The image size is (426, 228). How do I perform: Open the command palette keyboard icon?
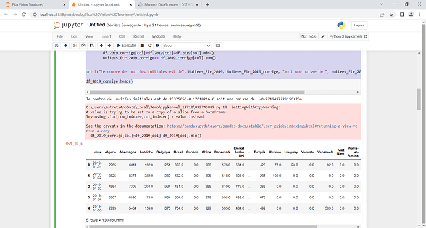click(x=218, y=46)
